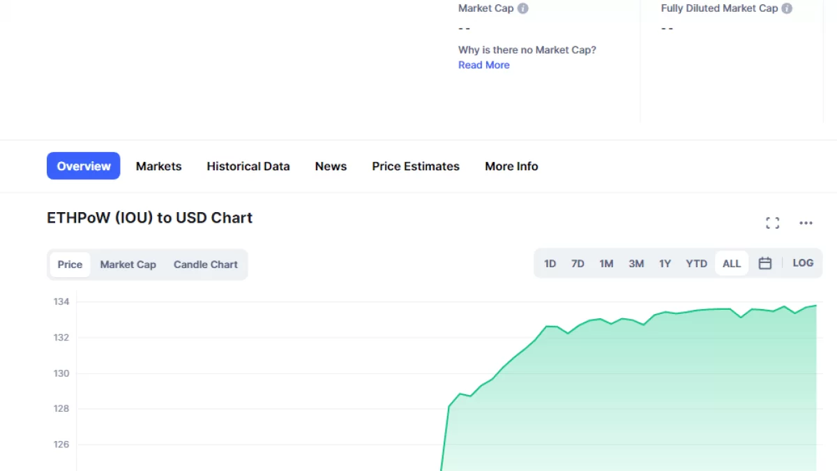Click the Fully Diluted Market Cap info icon
837x471 pixels.
click(x=787, y=9)
